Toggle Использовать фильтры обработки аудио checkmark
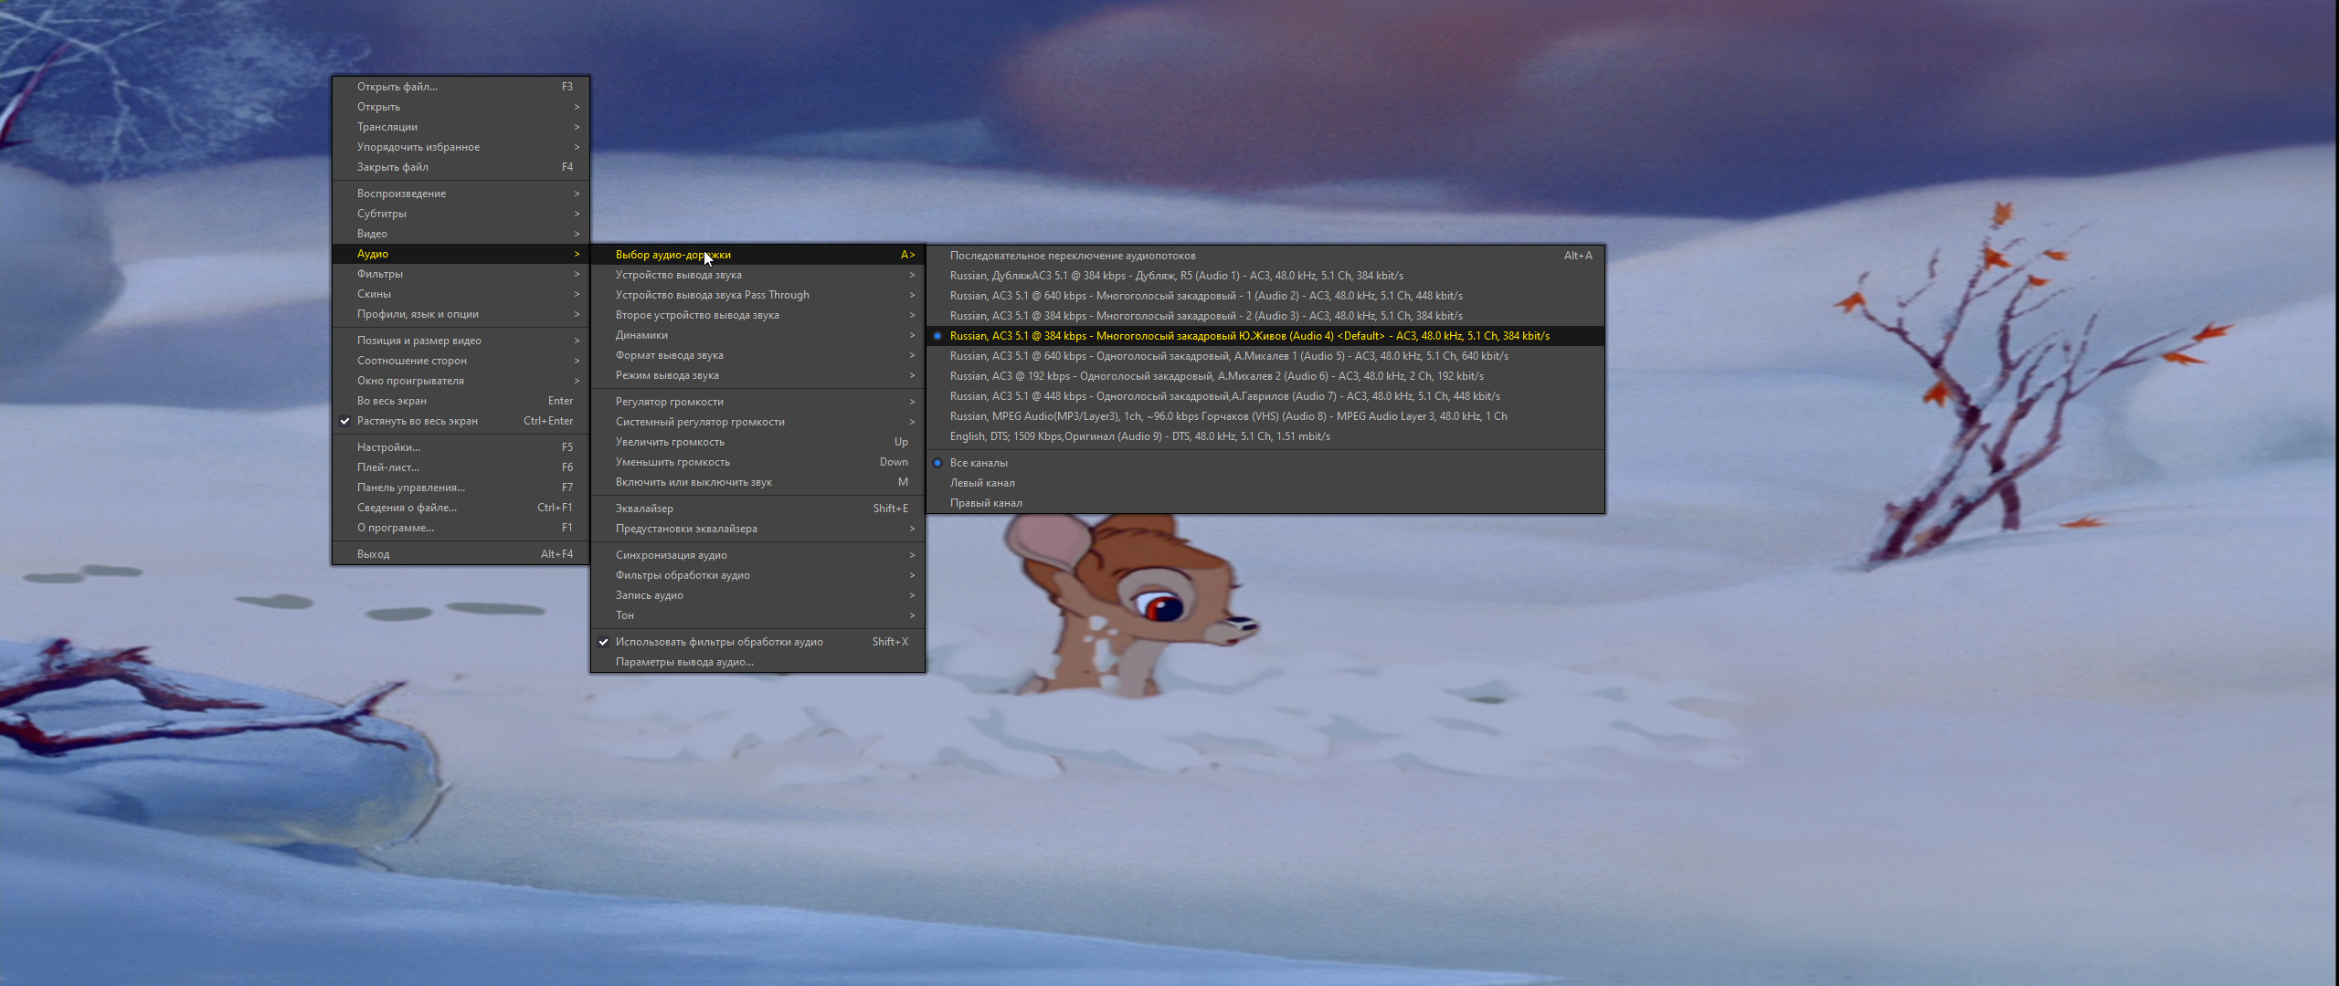This screenshot has width=2339, height=986. click(x=719, y=642)
